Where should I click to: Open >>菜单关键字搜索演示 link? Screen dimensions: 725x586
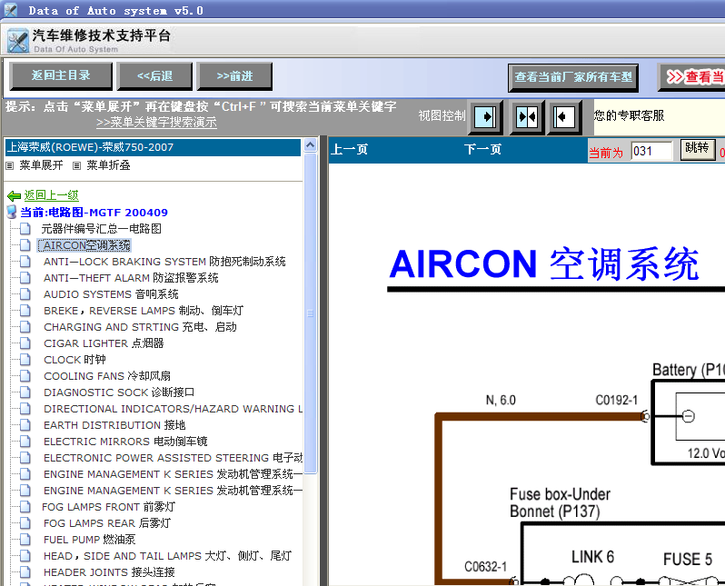tap(156, 123)
